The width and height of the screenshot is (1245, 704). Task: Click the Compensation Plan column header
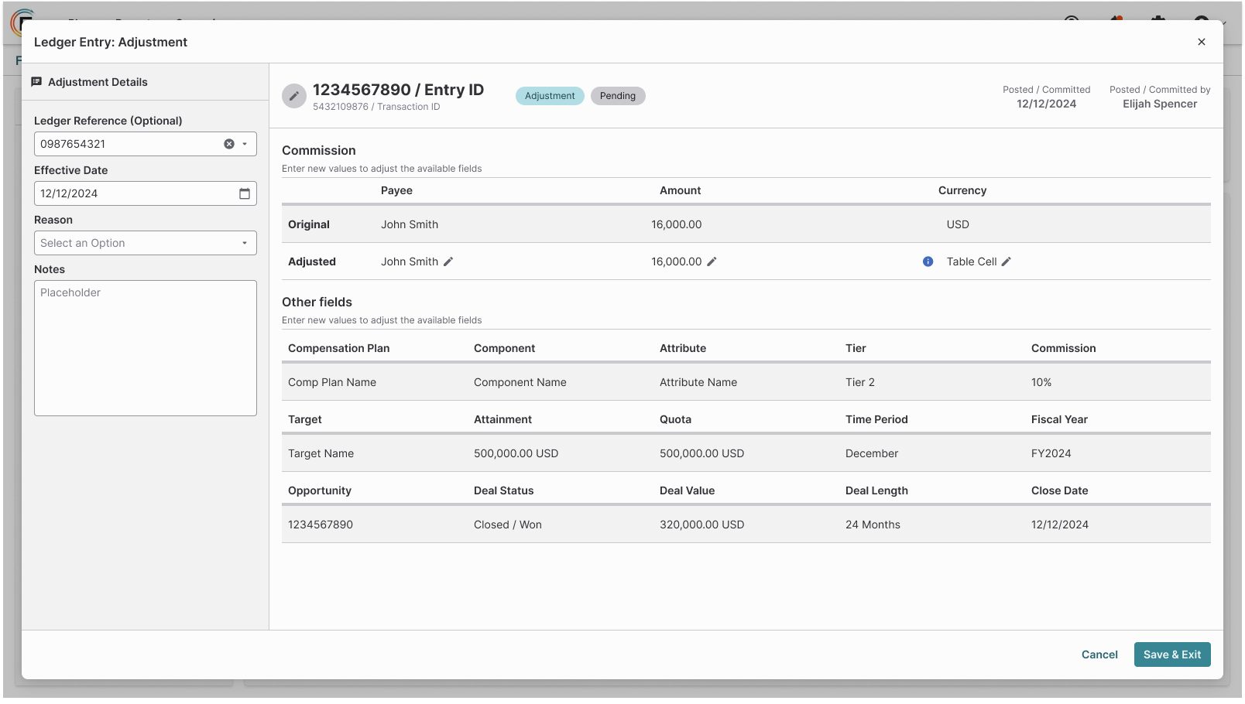pyautogui.click(x=339, y=348)
